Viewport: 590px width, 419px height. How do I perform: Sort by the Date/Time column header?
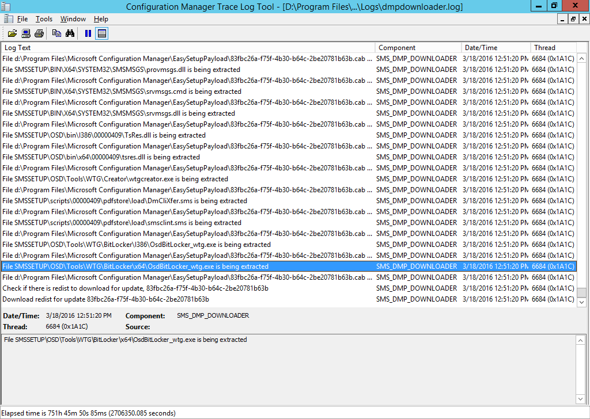coord(496,48)
